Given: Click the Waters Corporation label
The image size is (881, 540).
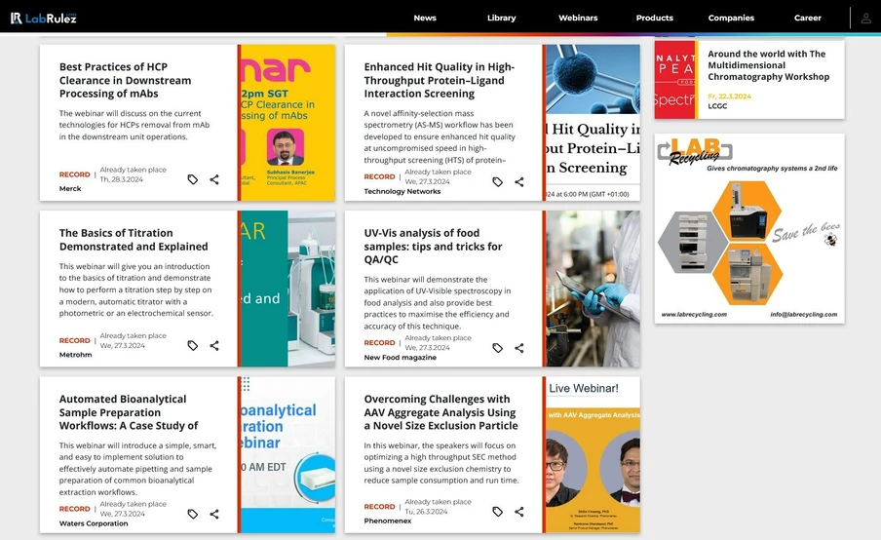Looking at the screenshot, I should (x=94, y=523).
